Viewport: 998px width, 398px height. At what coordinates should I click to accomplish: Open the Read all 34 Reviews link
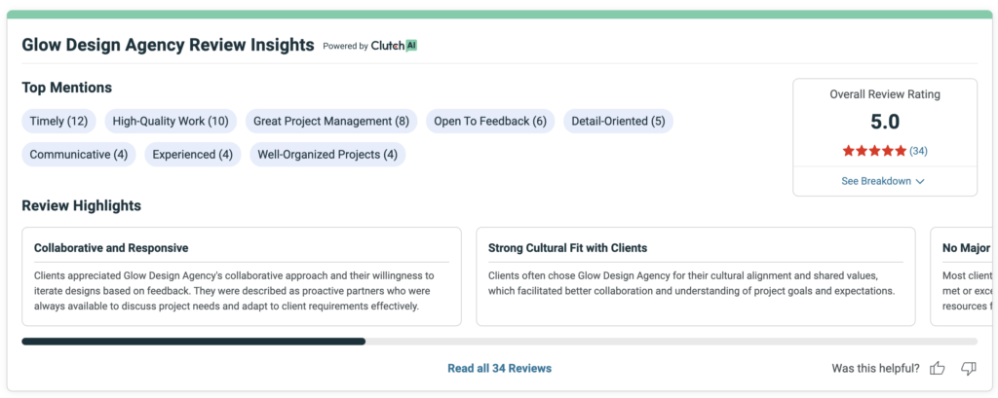(499, 368)
